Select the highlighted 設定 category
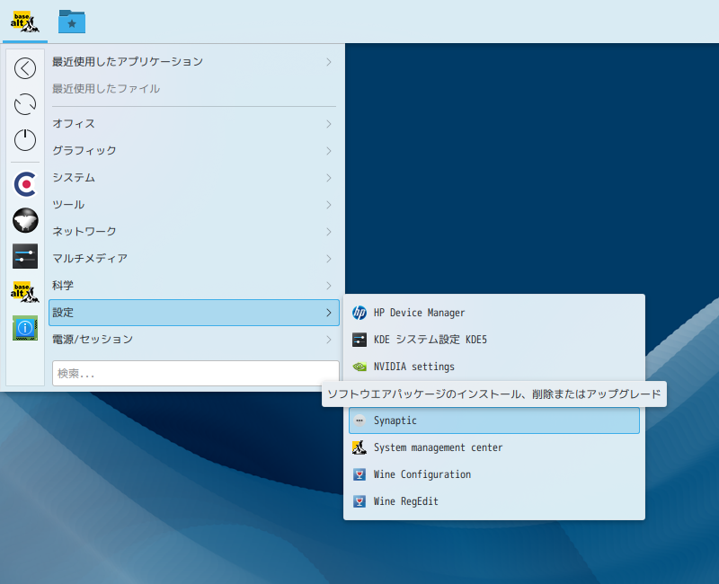This screenshot has height=584, width=719. (x=194, y=313)
